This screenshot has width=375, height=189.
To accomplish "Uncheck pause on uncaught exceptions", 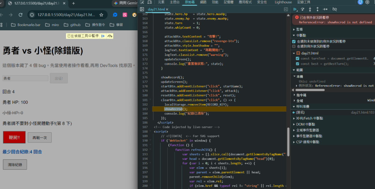I will (x=294, y=42).
